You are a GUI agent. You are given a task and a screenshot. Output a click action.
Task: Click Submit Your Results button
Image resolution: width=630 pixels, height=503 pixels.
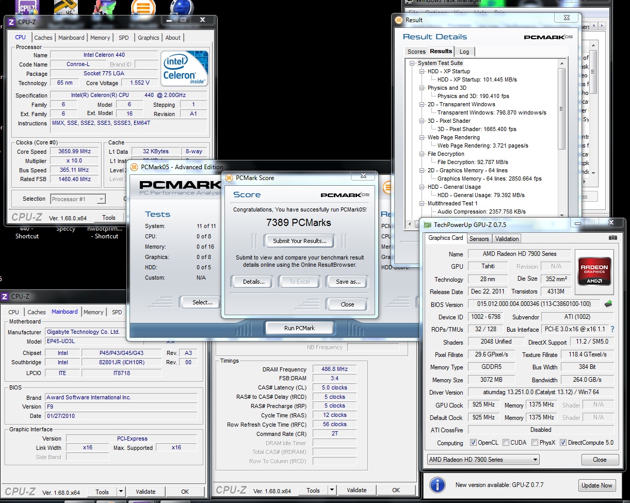[x=299, y=241]
